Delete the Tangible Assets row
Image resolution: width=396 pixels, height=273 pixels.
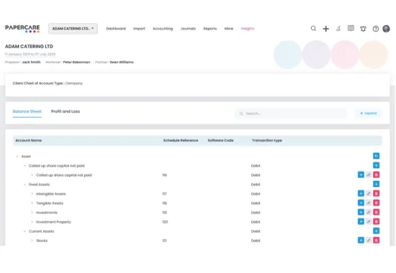(376, 203)
